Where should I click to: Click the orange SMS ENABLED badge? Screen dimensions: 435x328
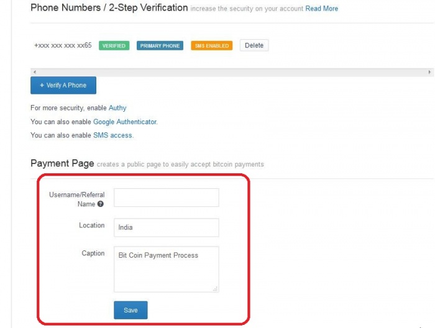pos(211,46)
